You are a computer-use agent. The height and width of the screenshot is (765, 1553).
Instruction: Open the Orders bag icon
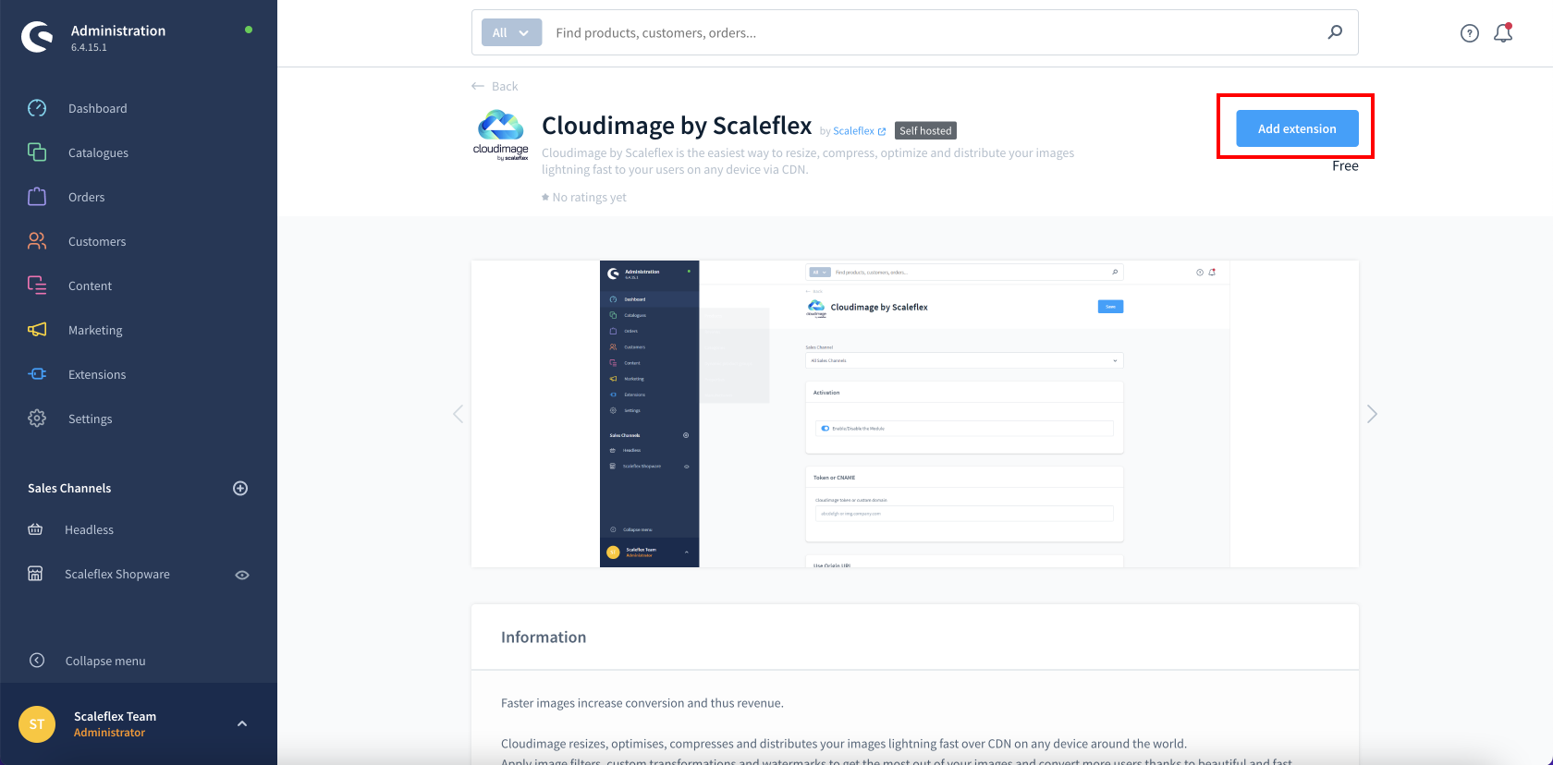pyautogui.click(x=37, y=197)
